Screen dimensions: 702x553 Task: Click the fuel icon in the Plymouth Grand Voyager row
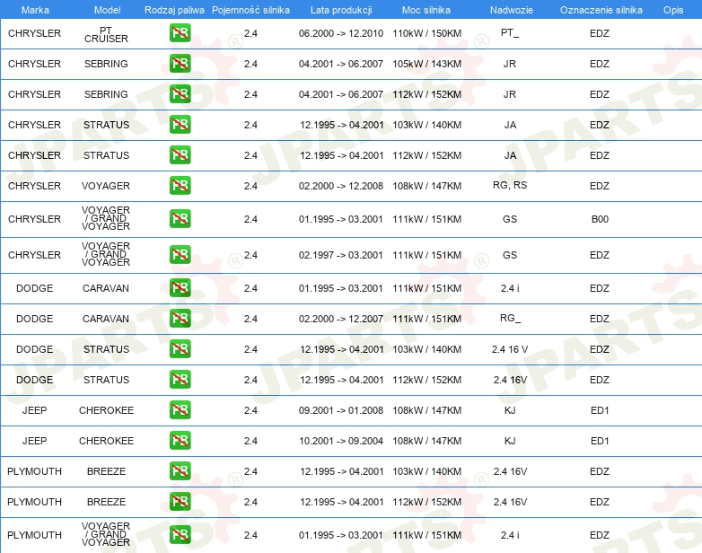pyautogui.click(x=180, y=535)
